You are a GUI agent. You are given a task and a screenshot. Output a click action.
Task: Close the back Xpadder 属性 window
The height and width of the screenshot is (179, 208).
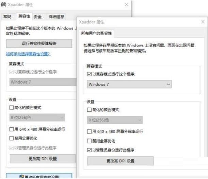click(126, 5)
